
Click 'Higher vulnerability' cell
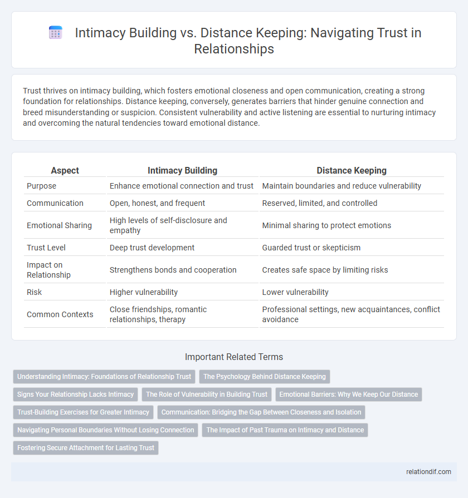tap(144, 292)
